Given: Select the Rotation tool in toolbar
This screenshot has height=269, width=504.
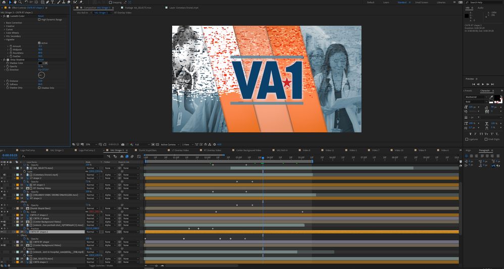Looking at the screenshot, I should pos(26,2).
